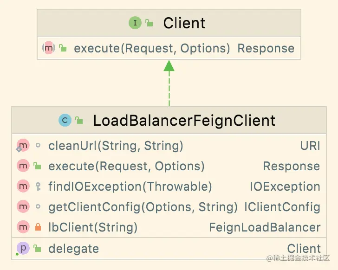The image size is (338, 270).
Task: Click the green interface icon beside Client
Action: (x=135, y=23)
